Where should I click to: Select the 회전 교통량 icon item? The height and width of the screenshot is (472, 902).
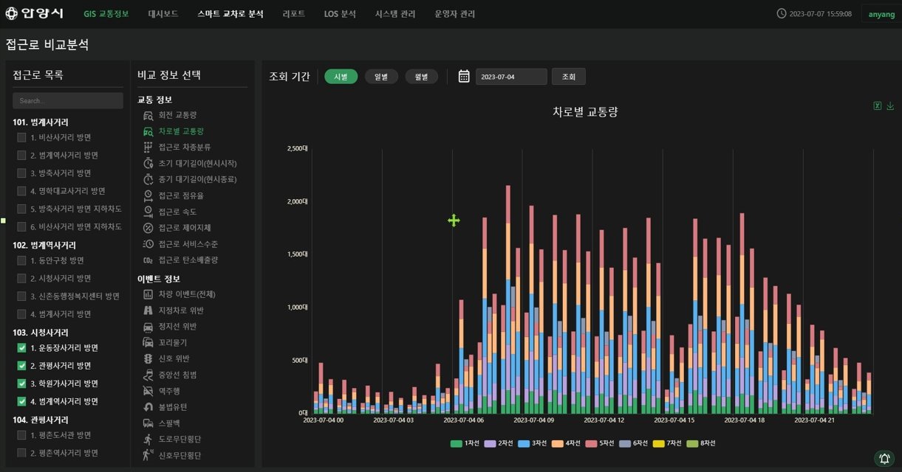[x=148, y=115]
